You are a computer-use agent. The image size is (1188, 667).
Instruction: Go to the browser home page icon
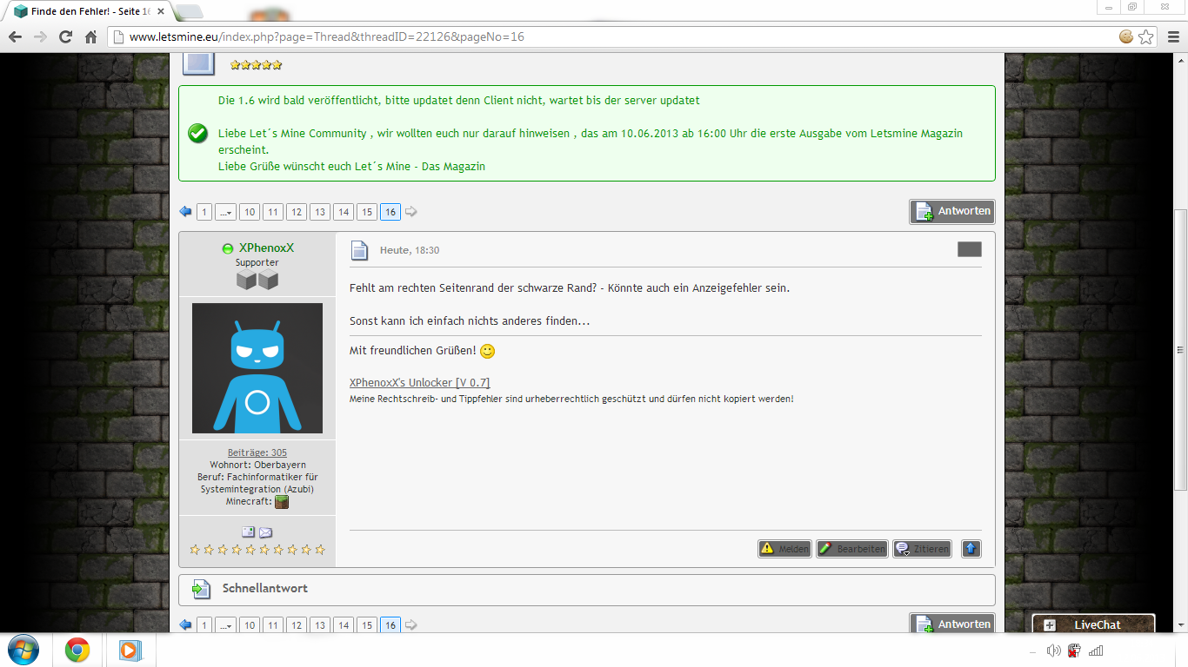[90, 36]
